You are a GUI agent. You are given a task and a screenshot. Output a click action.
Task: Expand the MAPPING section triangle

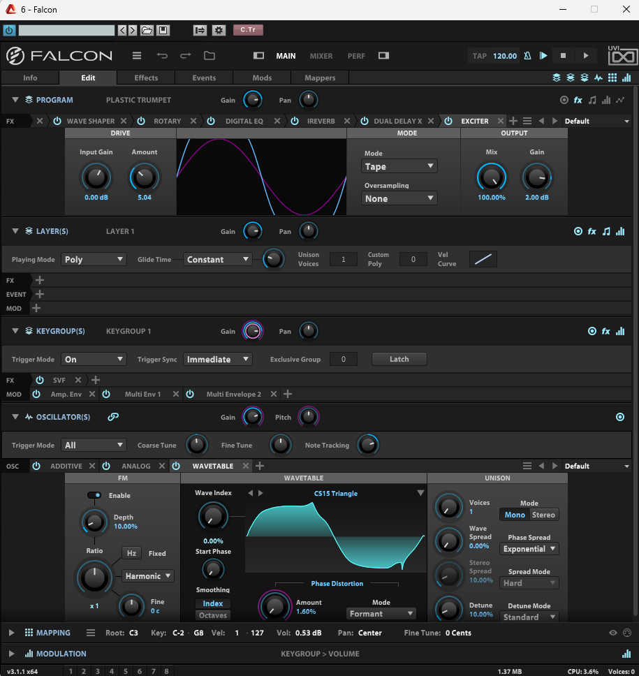pyautogui.click(x=12, y=633)
